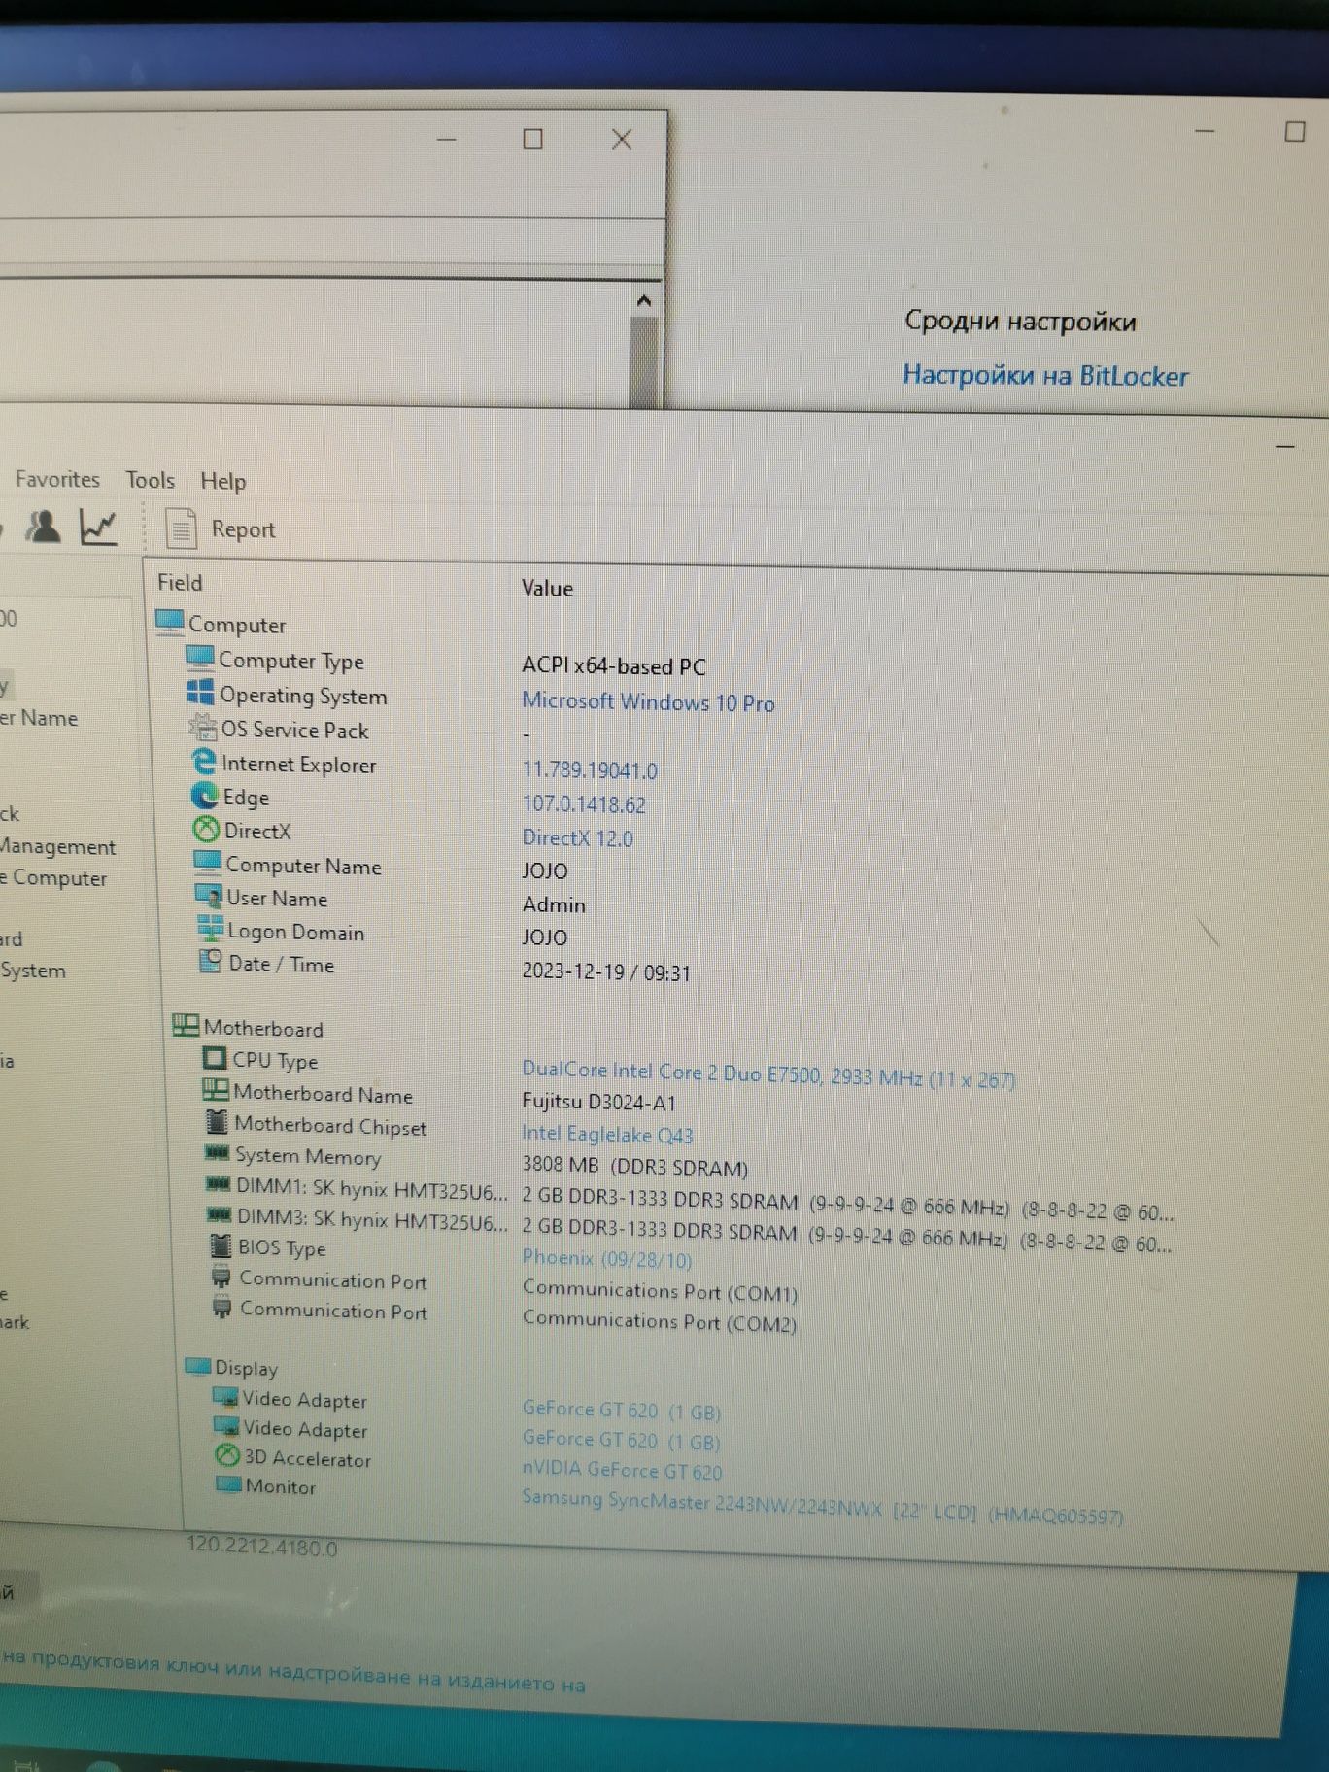1329x1772 pixels.
Task: Click the user profile icon in the toolbar
Action: (43, 526)
